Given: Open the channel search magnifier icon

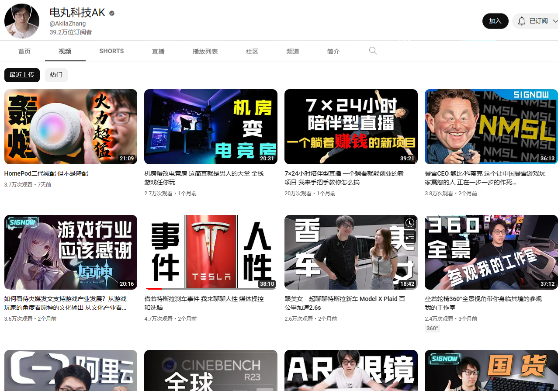Looking at the screenshot, I should [x=373, y=51].
